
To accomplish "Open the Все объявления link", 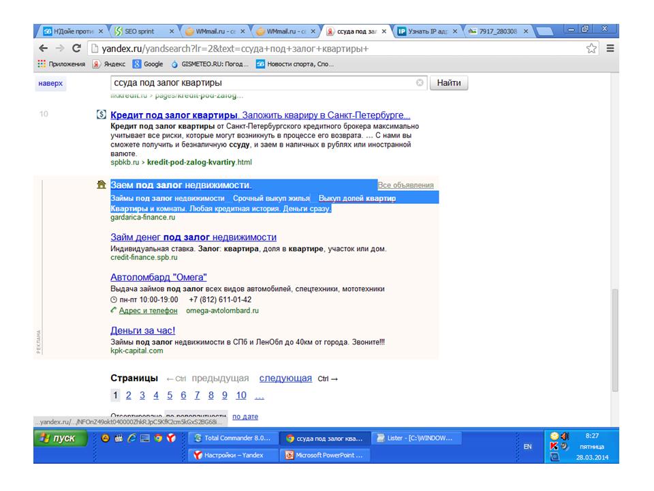I will coord(405,185).
